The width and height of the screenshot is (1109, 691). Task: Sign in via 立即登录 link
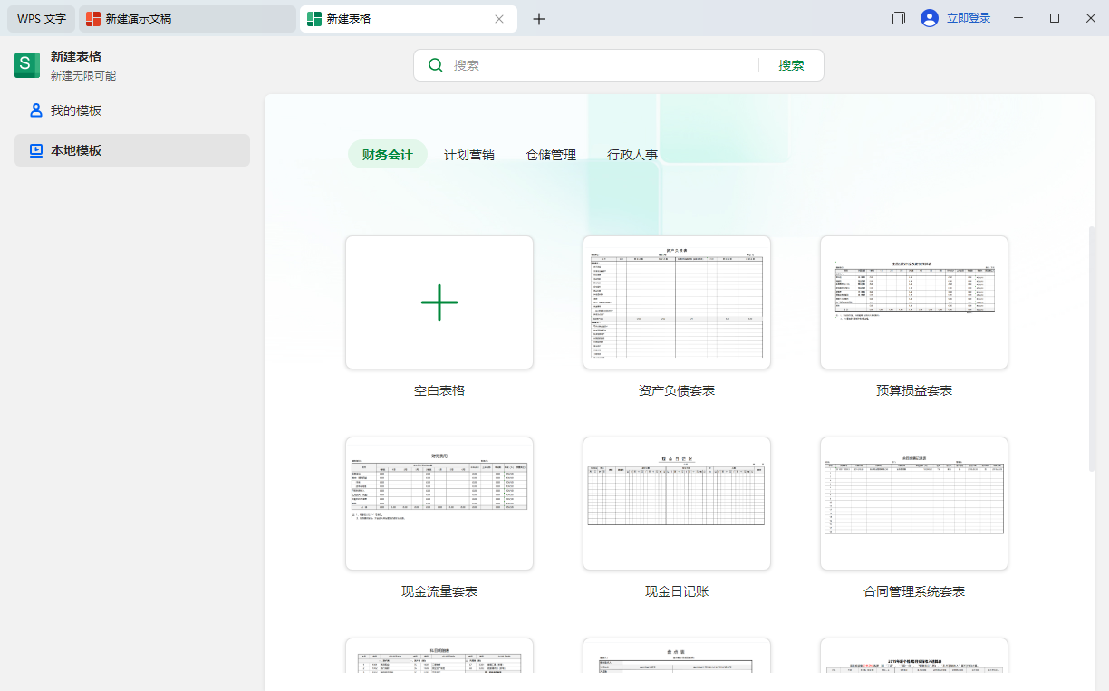970,17
